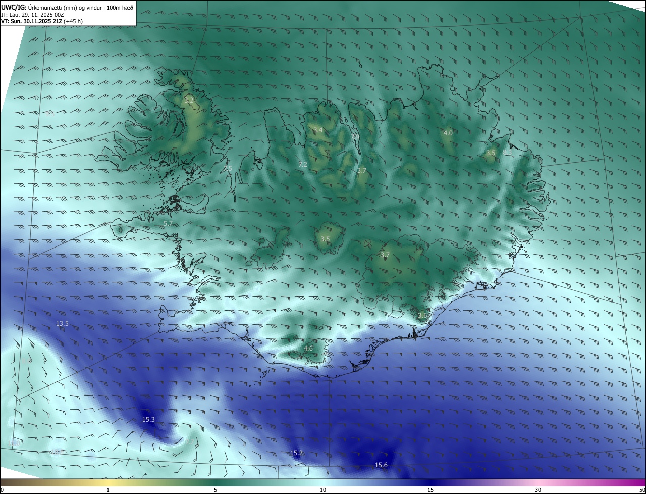Viewport: 646px width, 494px height.
Task: Click the 10 tick on the color scale
Action: tap(323, 490)
